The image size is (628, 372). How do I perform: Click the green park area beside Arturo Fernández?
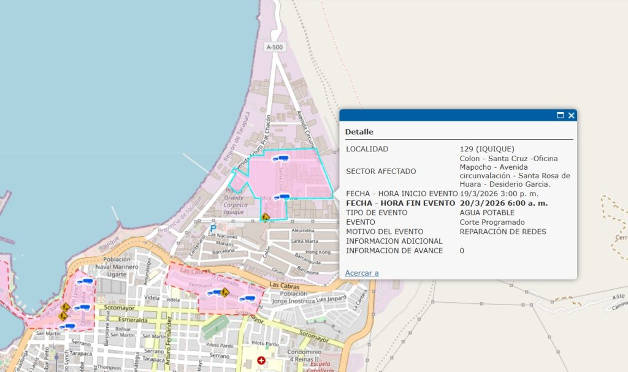click(215, 327)
